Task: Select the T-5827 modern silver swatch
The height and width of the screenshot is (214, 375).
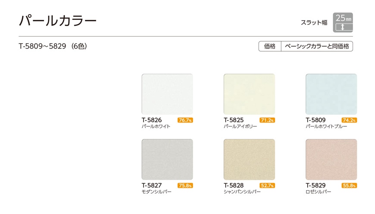Action: [167, 159]
